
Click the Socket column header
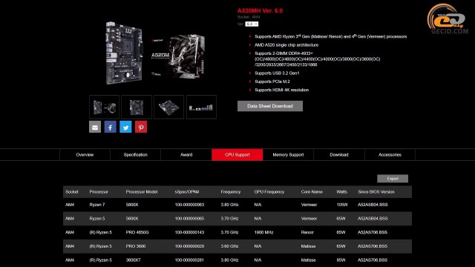coord(72,192)
